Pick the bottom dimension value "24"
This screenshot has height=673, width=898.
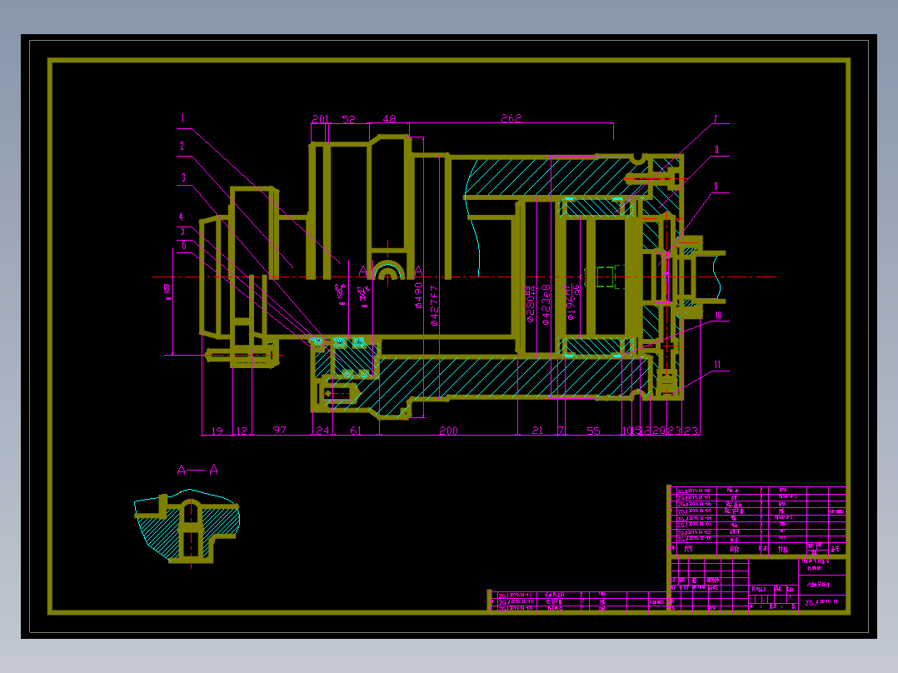[323, 430]
